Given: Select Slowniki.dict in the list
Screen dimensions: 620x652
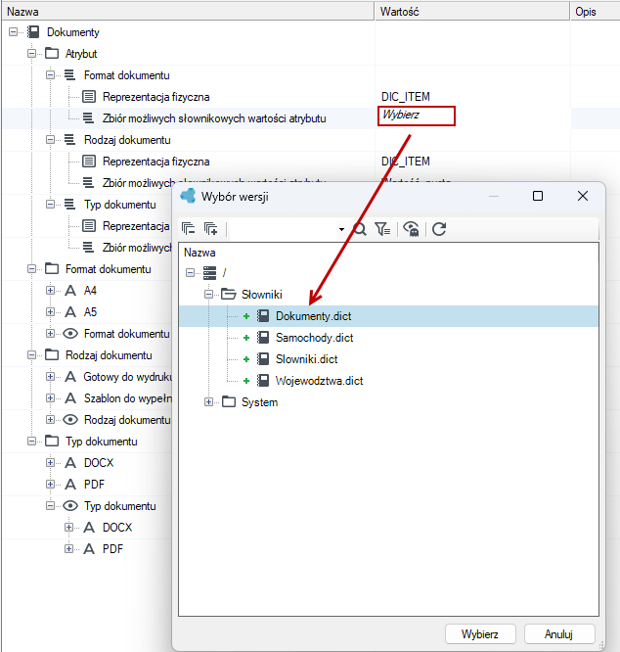Looking at the screenshot, I should 306,359.
